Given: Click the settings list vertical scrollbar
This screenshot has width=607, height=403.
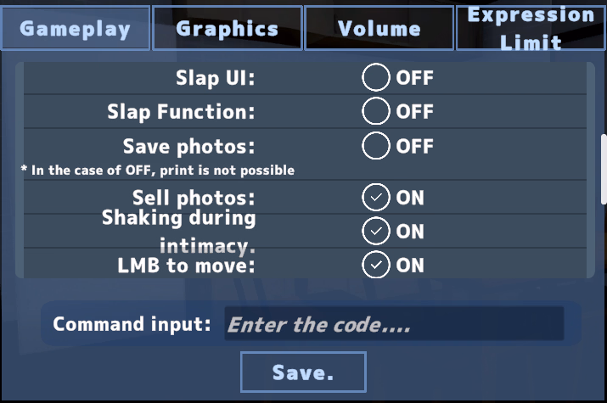Looking at the screenshot, I should point(604,169).
